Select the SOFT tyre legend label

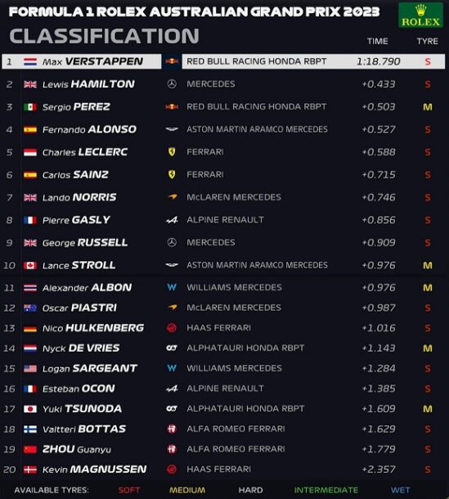[x=129, y=490]
